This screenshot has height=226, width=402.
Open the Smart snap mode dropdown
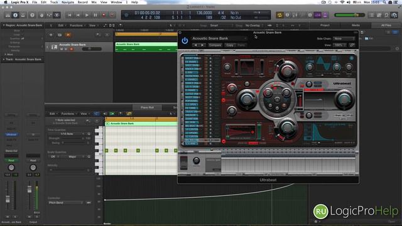pos(222,25)
